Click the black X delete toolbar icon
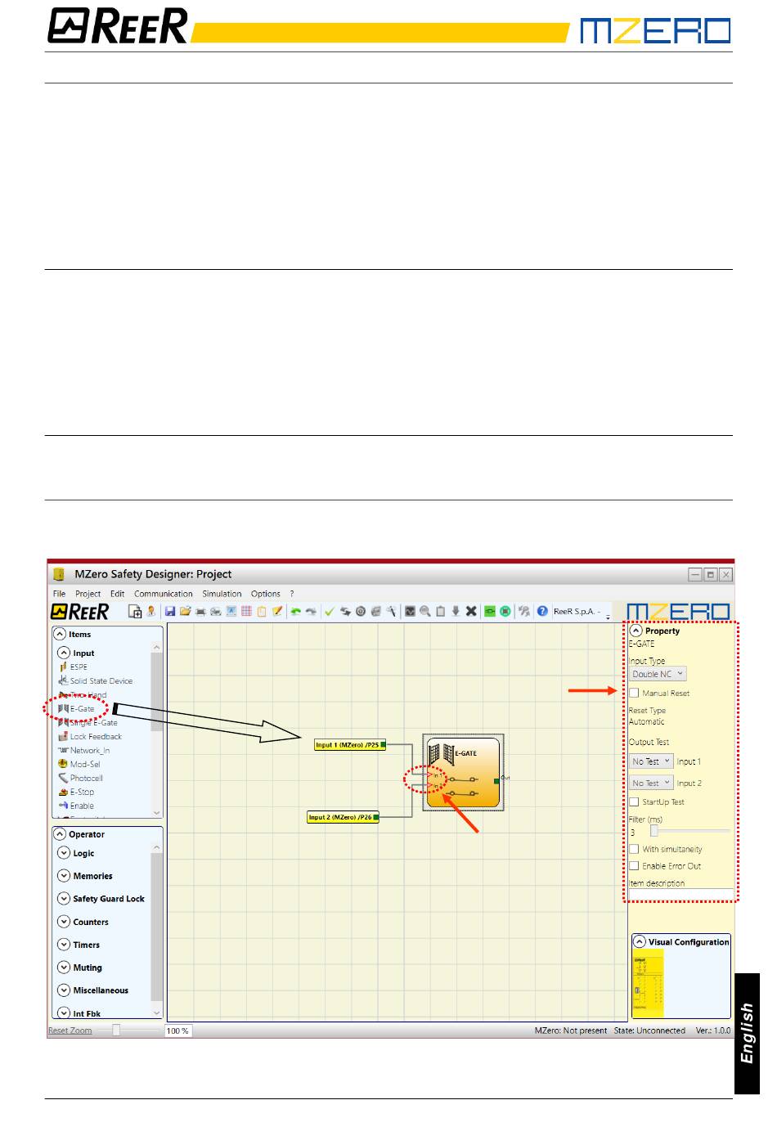 coord(471,611)
